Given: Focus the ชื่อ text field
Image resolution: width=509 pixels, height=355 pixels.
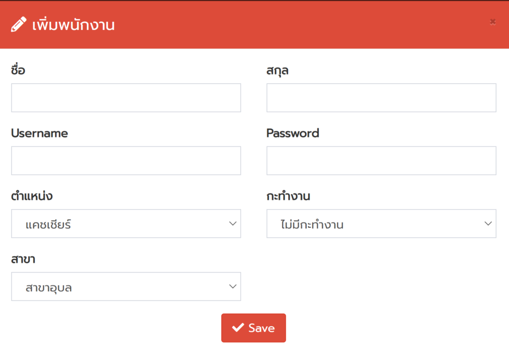Looking at the screenshot, I should pyautogui.click(x=126, y=98).
